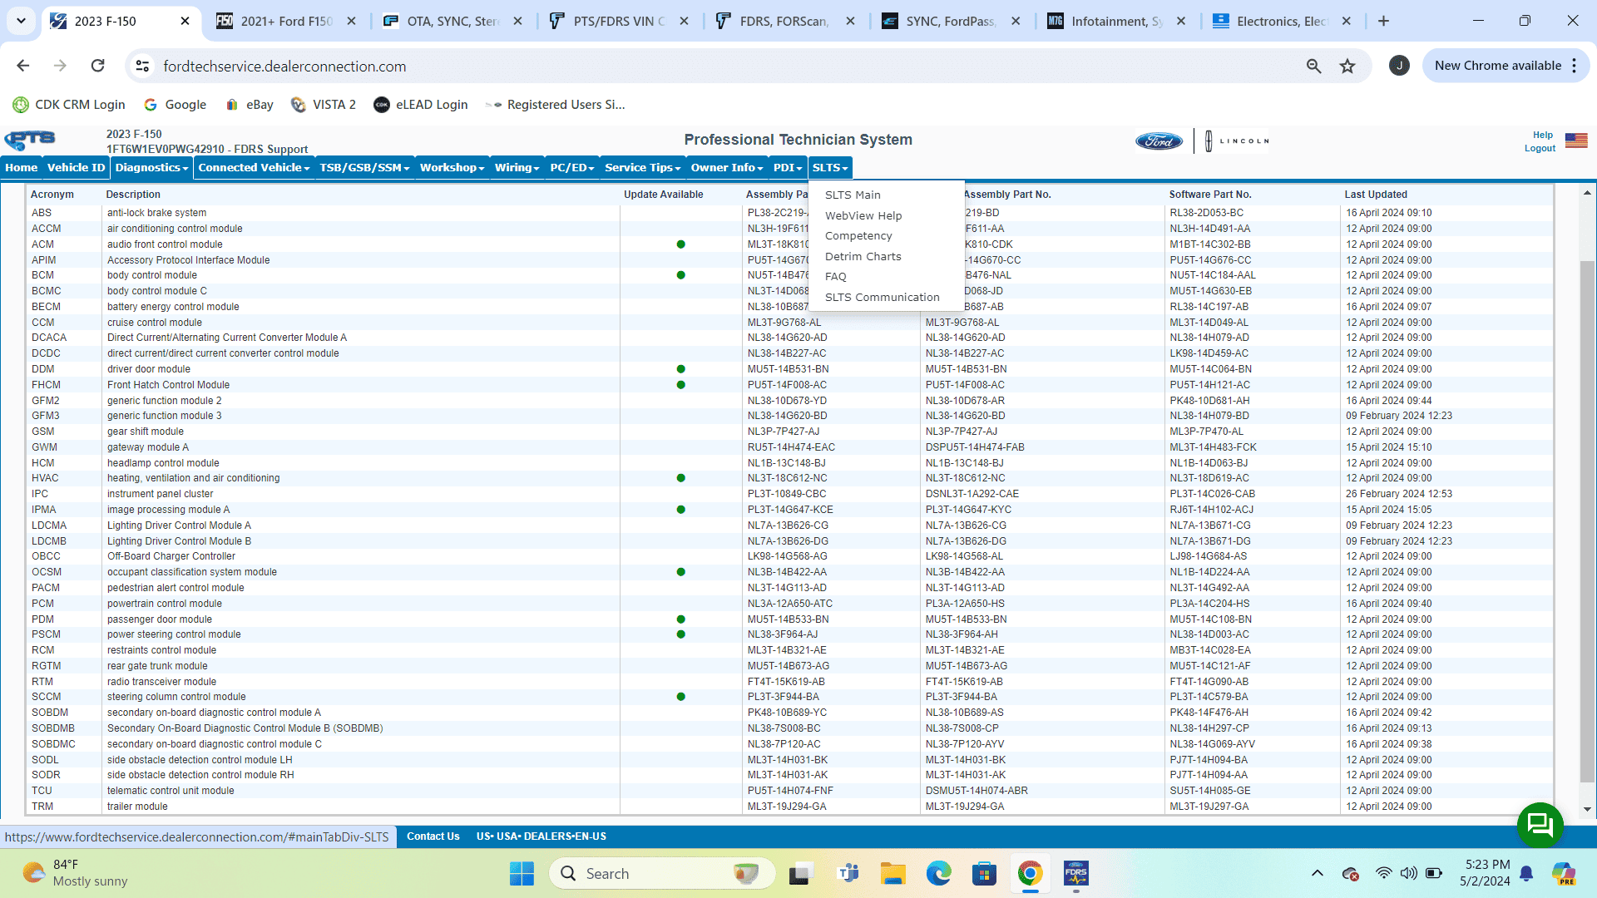
Task: Click the Chrome zoom magnifier icon
Action: point(1313,66)
